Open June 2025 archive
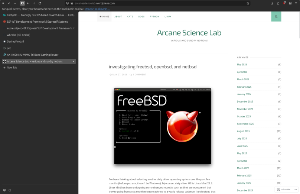 242,146
